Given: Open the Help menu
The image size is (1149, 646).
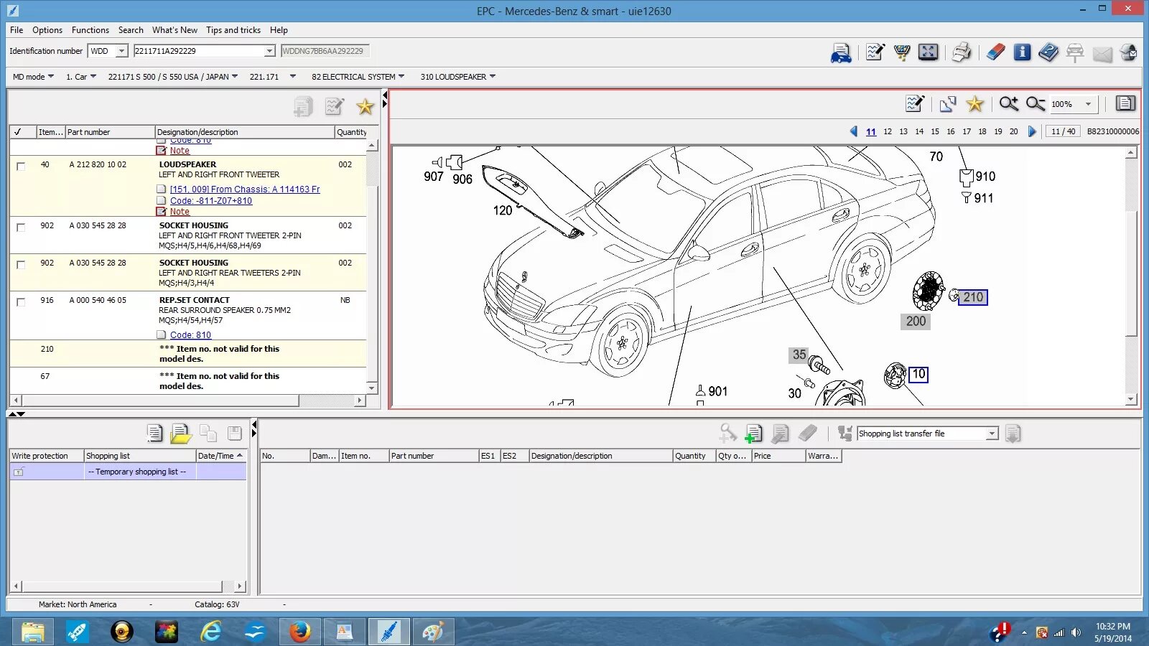Looking at the screenshot, I should [279, 30].
